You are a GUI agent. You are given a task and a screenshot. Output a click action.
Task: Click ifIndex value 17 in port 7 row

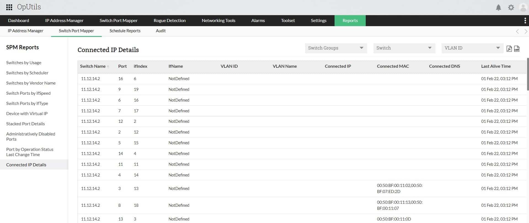coord(136,111)
